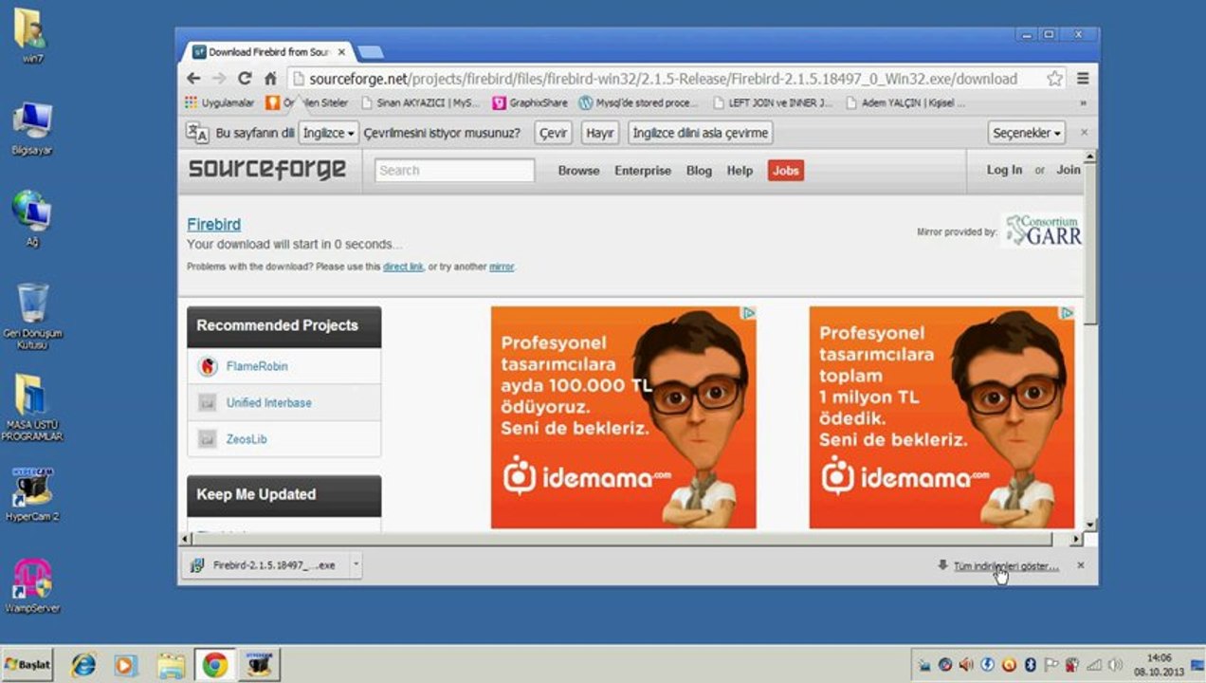1206x683 pixels.
Task: Launch the WampServer desktop shortcut
Action: tap(32, 585)
